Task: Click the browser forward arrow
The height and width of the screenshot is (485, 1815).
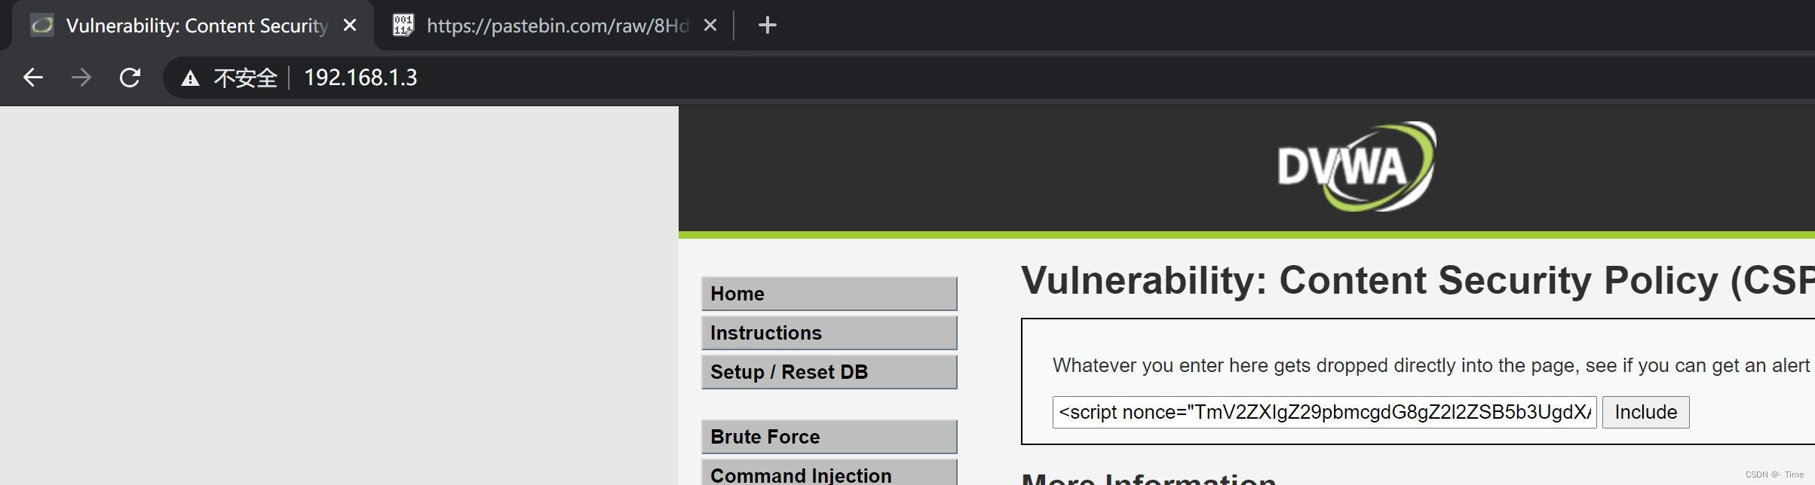Action: [81, 78]
